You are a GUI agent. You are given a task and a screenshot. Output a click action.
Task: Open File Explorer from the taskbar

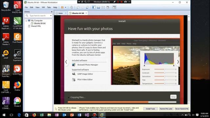[49, 115]
